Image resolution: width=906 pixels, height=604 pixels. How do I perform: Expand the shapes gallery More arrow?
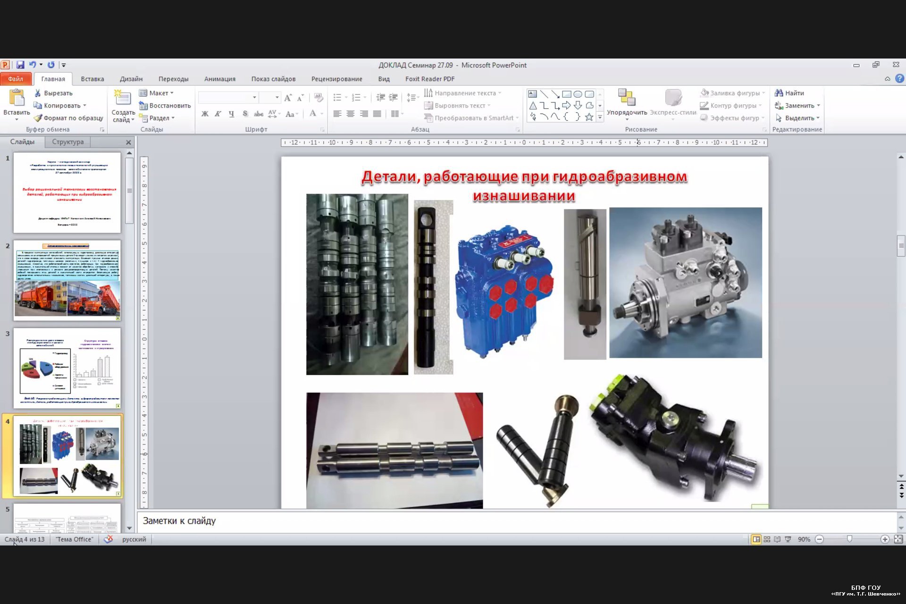pyautogui.click(x=600, y=117)
